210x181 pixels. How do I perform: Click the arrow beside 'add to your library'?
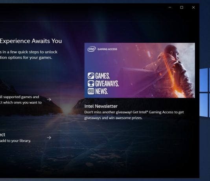[49, 138]
